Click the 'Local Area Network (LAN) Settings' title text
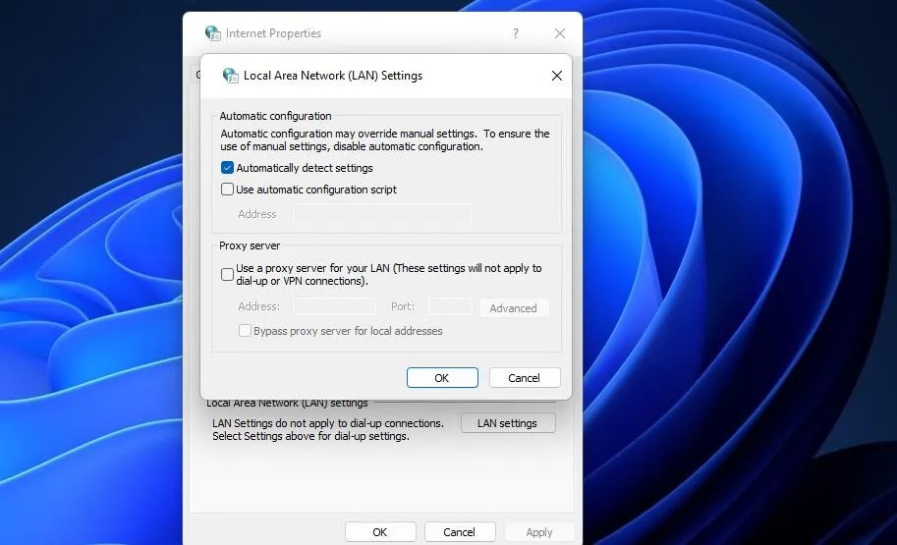The height and width of the screenshot is (545, 897). tap(333, 76)
